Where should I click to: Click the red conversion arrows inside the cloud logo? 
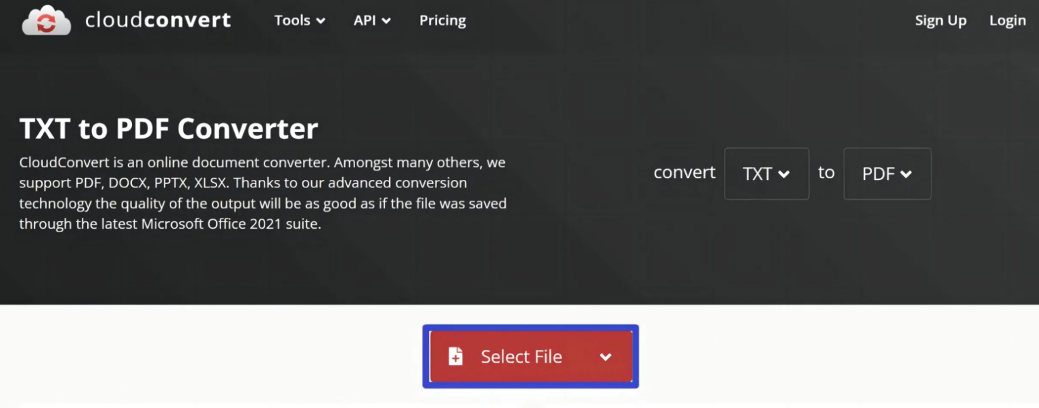coord(46,21)
